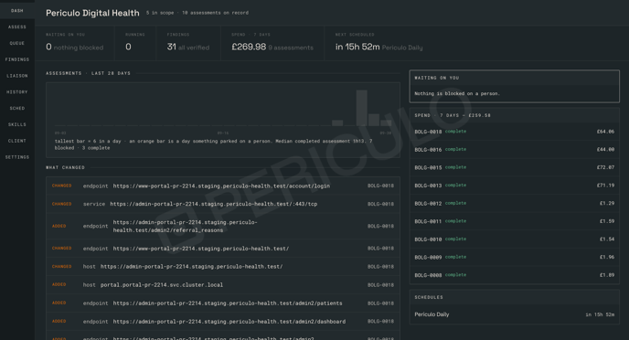Open BOLG-0016 spend row
This screenshot has width=629, height=340.
(x=515, y=150)
